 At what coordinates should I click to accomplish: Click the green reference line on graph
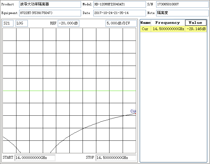pyautogui.click(x=69, y=91)
